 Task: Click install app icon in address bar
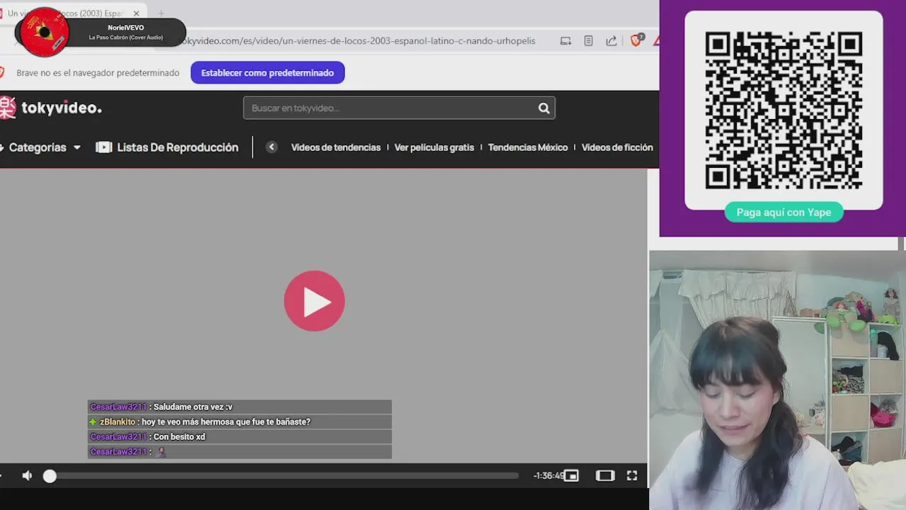click(566, 41)
